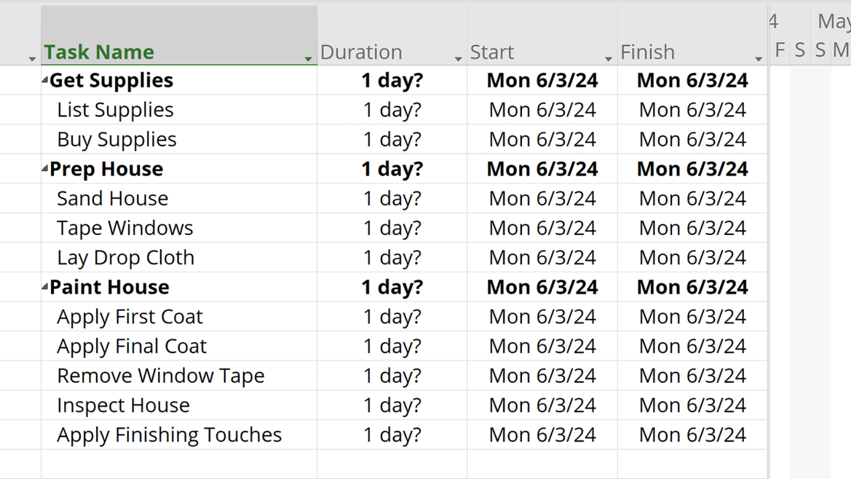Screen dimensions: 851x479
Task: Open the Finish column filter dropdown
Action: pyautogui.click(x=759, y=58)
